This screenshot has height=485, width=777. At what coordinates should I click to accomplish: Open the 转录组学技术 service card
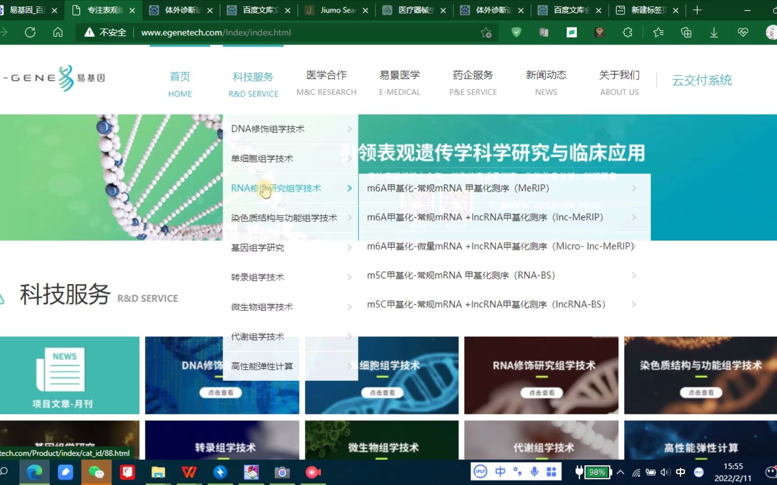(x=222, y=440)
